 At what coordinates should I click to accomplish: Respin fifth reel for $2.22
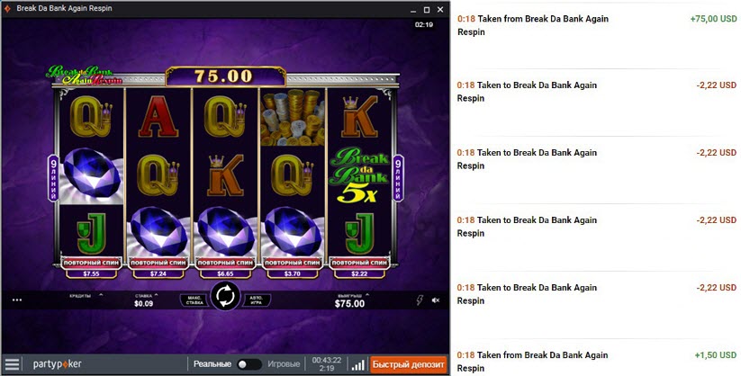coord(359,267)
